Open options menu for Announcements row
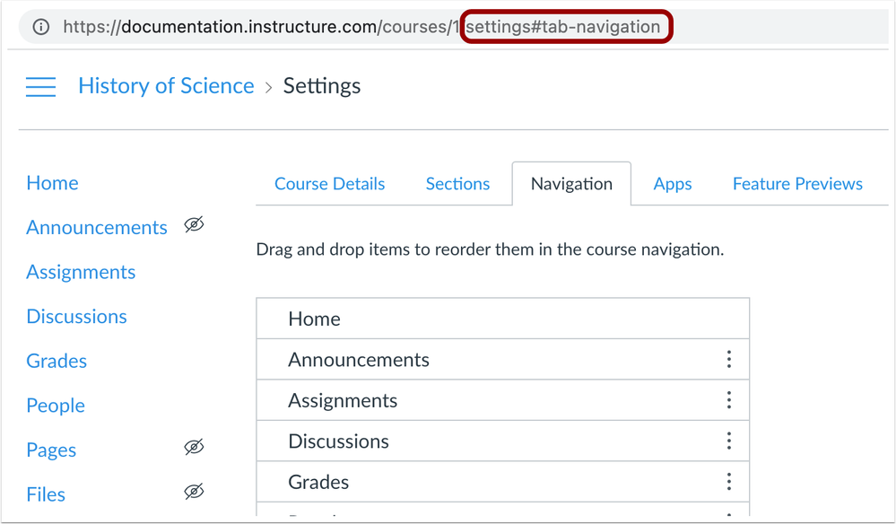The height and width of the screenshot is (524, 896). [728, 360]
